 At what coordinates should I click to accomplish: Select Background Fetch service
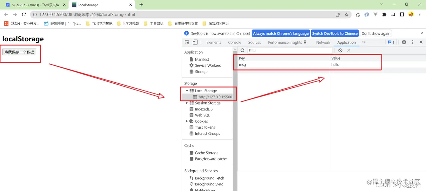209,178
